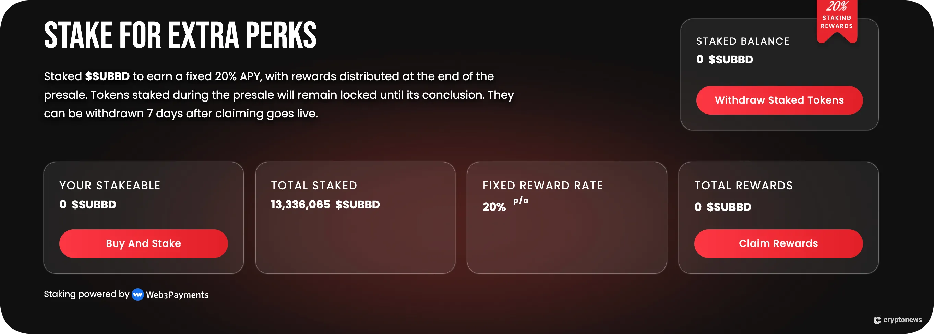Click the Stake For Extra Perks heading
This screenshot has height=334, width=934.
[180, 35]
